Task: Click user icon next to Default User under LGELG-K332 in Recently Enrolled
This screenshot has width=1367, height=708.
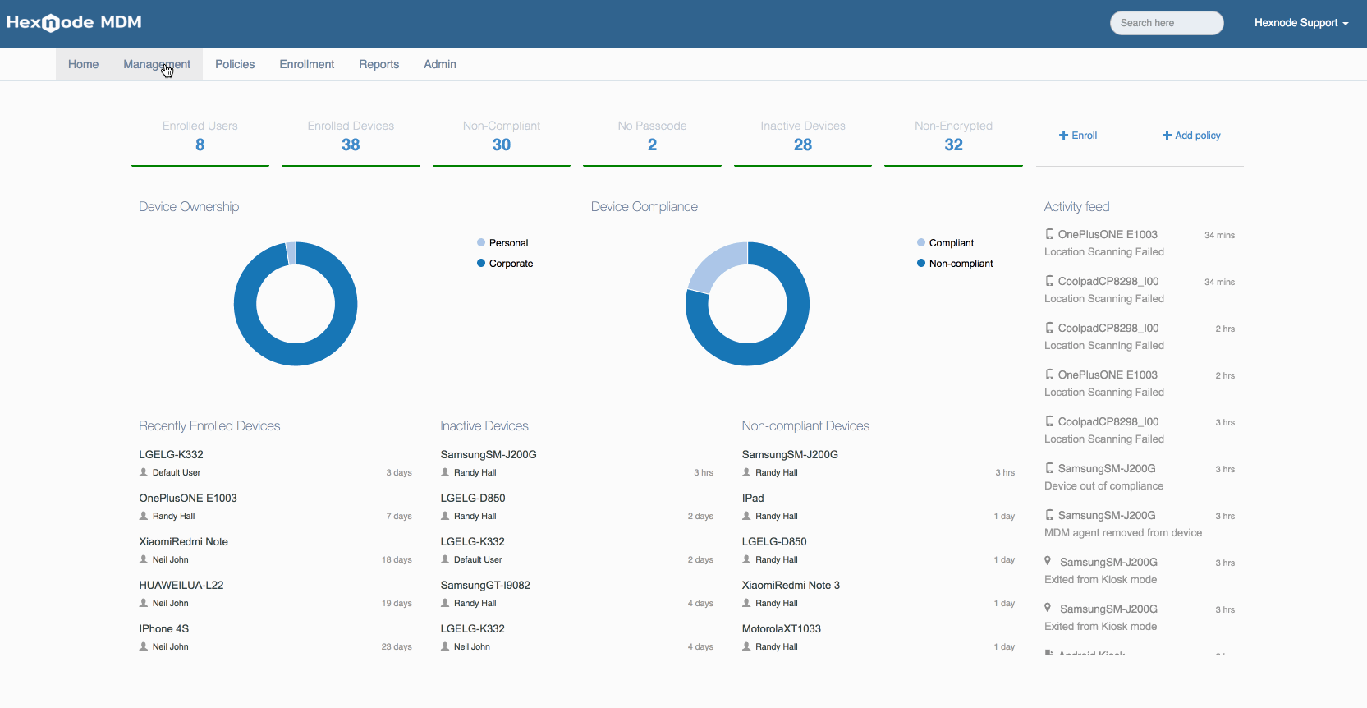Action: pos(144,472)
